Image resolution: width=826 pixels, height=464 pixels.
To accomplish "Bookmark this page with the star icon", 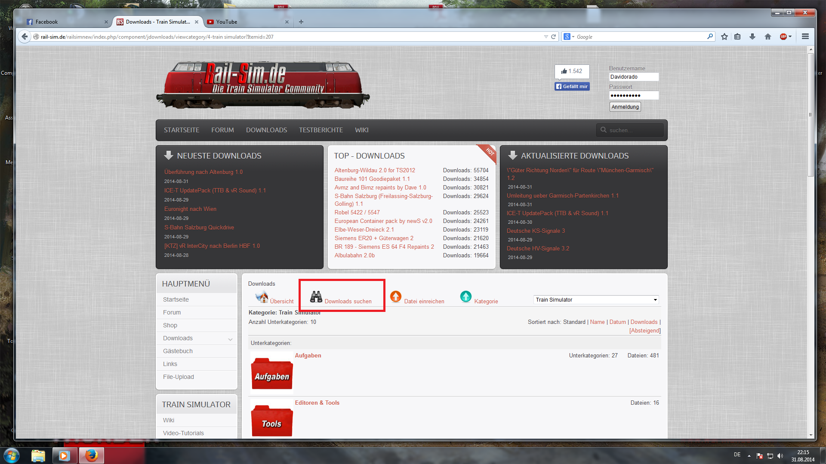I will (724, 37).
